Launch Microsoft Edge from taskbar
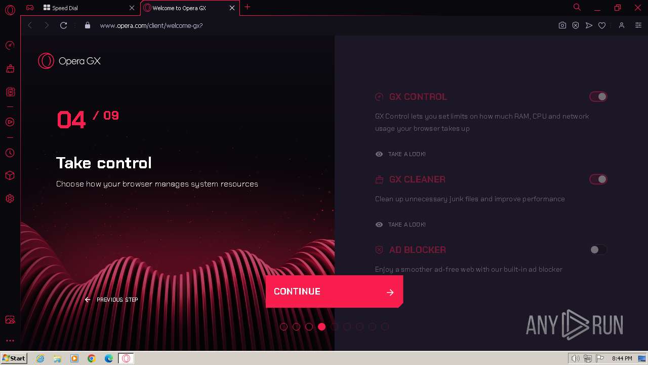This screenshot has width=648, height=365. tap(109, 358)
